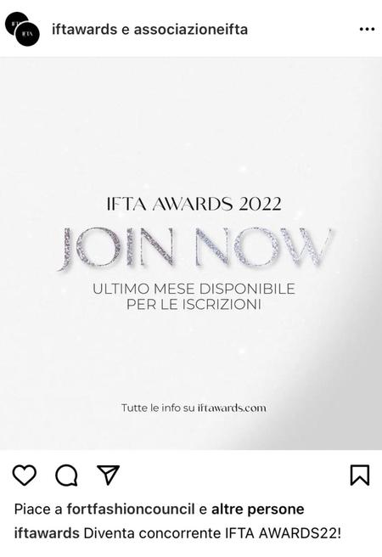Tap the back IFTA avatar circle
This screenshot has width=382, height=557.
(14, 20)
